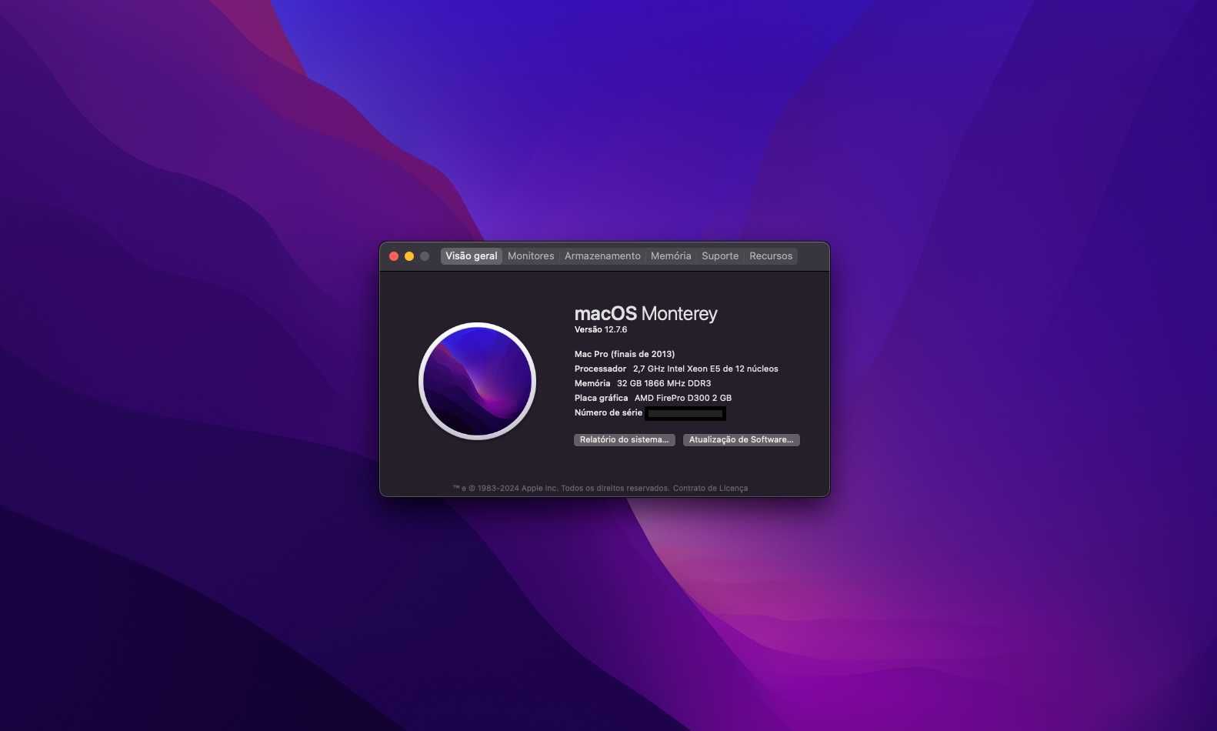The image size is (1217, 731).
Task: Click Placa gráfica AMD FirePro D300 line
Action: tap(653, 398)
